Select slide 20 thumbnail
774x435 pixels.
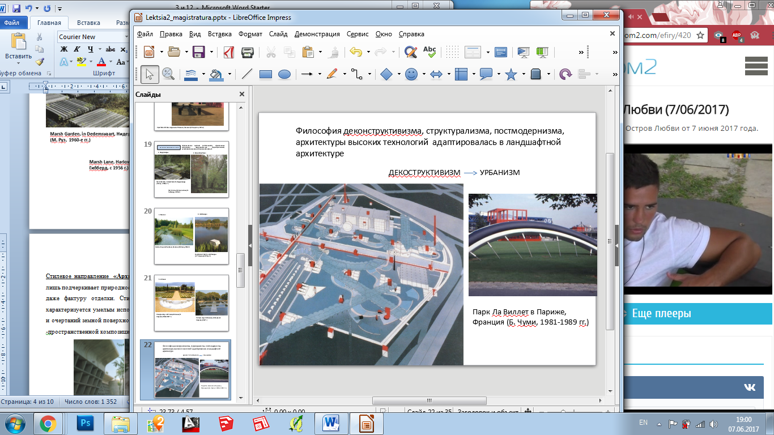pos(192,236)
